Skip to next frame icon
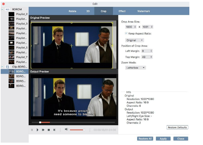The width and height of the screenshot is (203, 145). tap(54, 130)
